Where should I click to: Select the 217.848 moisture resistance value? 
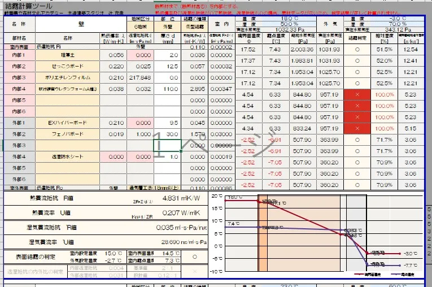[139, 77]
